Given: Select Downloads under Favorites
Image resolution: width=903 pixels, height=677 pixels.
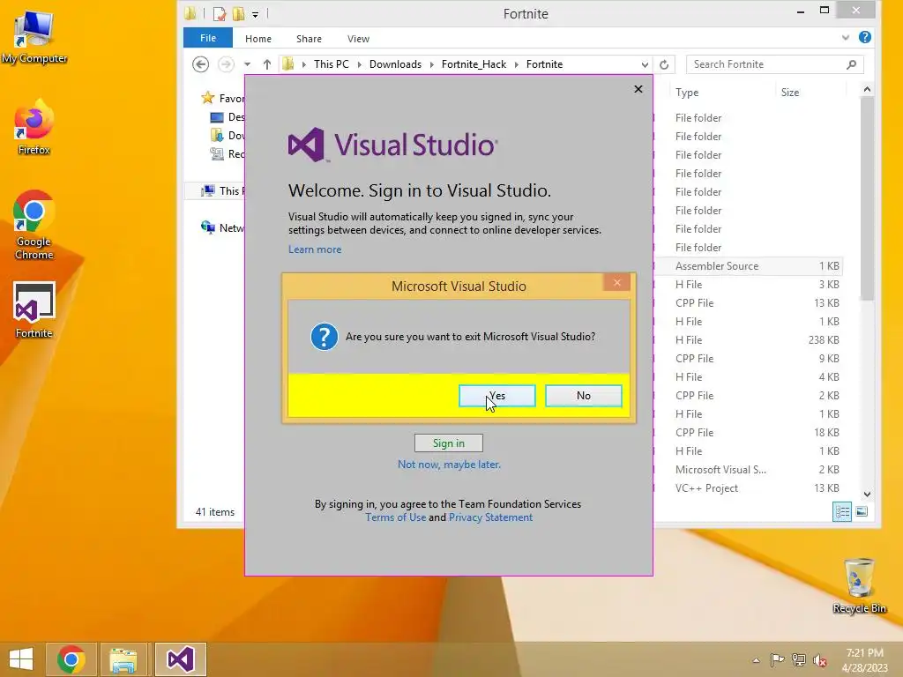Looking at the screenshot, I should pos(228,135).
